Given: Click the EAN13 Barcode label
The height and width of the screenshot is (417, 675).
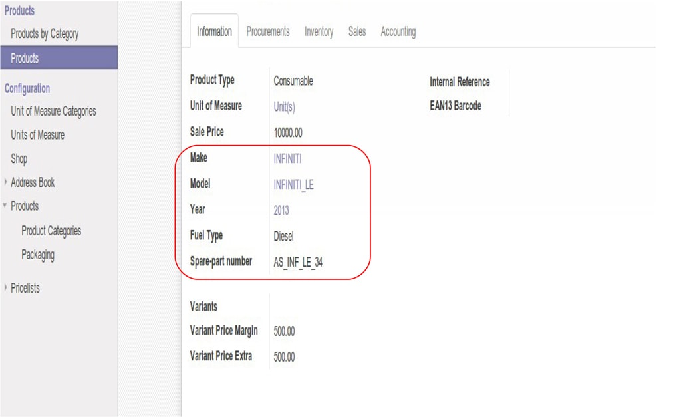Looking at the screenshot, I should tap(455, 106).
